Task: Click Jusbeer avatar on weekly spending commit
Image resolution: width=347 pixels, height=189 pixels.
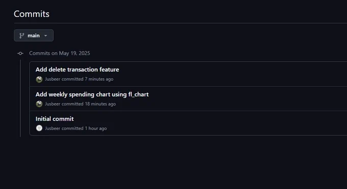Action: coord(39,104)
